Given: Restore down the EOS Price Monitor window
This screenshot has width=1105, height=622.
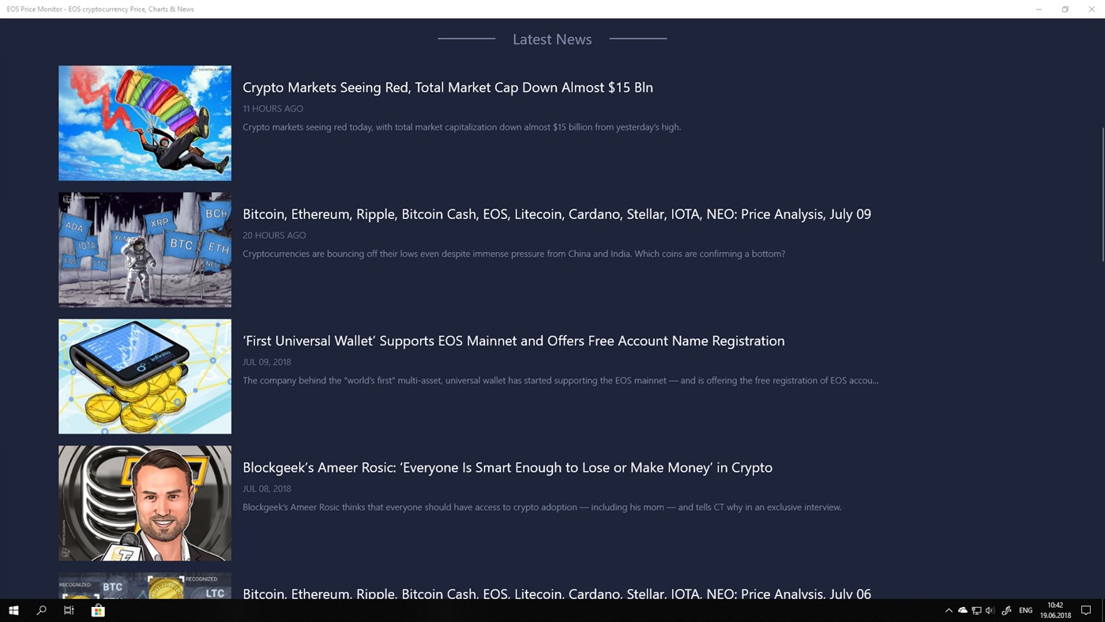Looking at the screenshot, I should pyautogui.click(x=1065, y=9).
